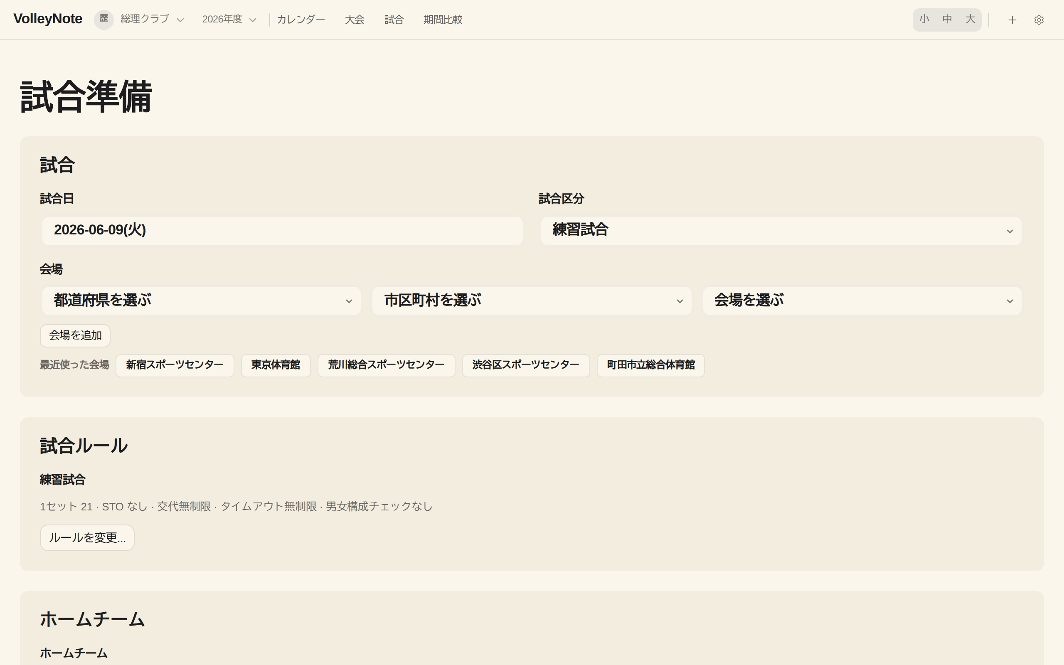Click the plus icon in the header
Viewport: 1064px width, 665px height.
pos(1012,20)
